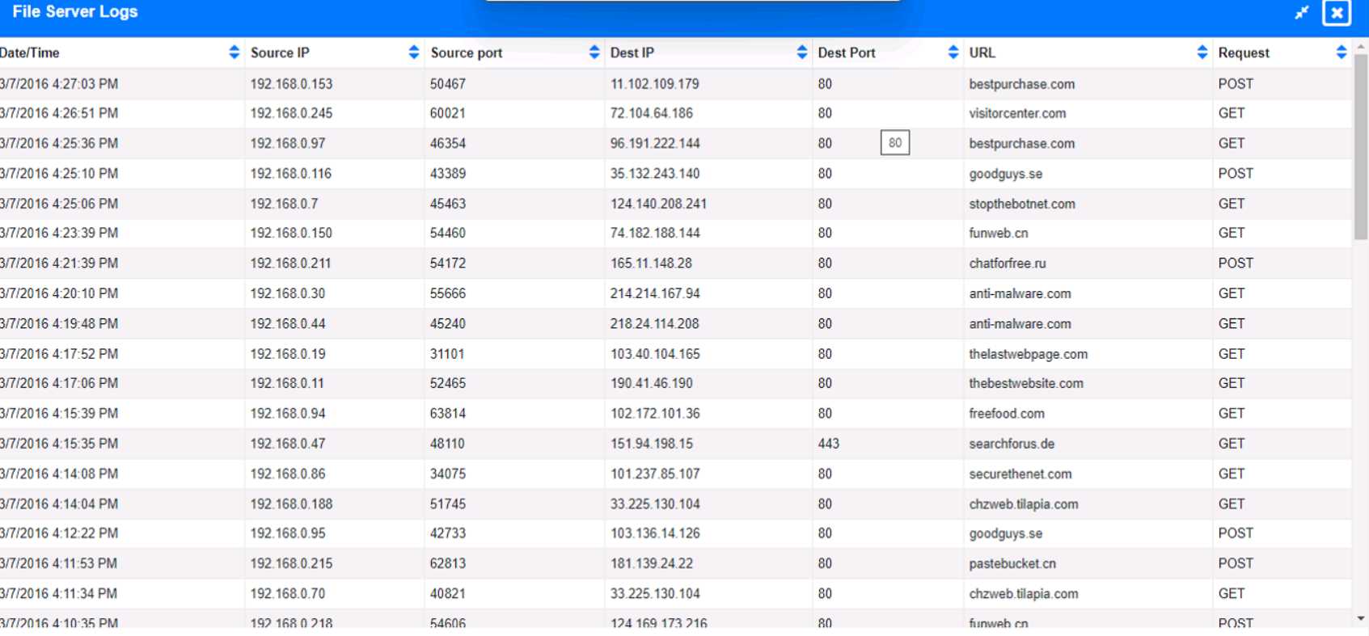Click destination IP 33.225.130.104 at 4:14:04 PM
The width and height of the screenshot is (1369, 636).
point(654,504)
